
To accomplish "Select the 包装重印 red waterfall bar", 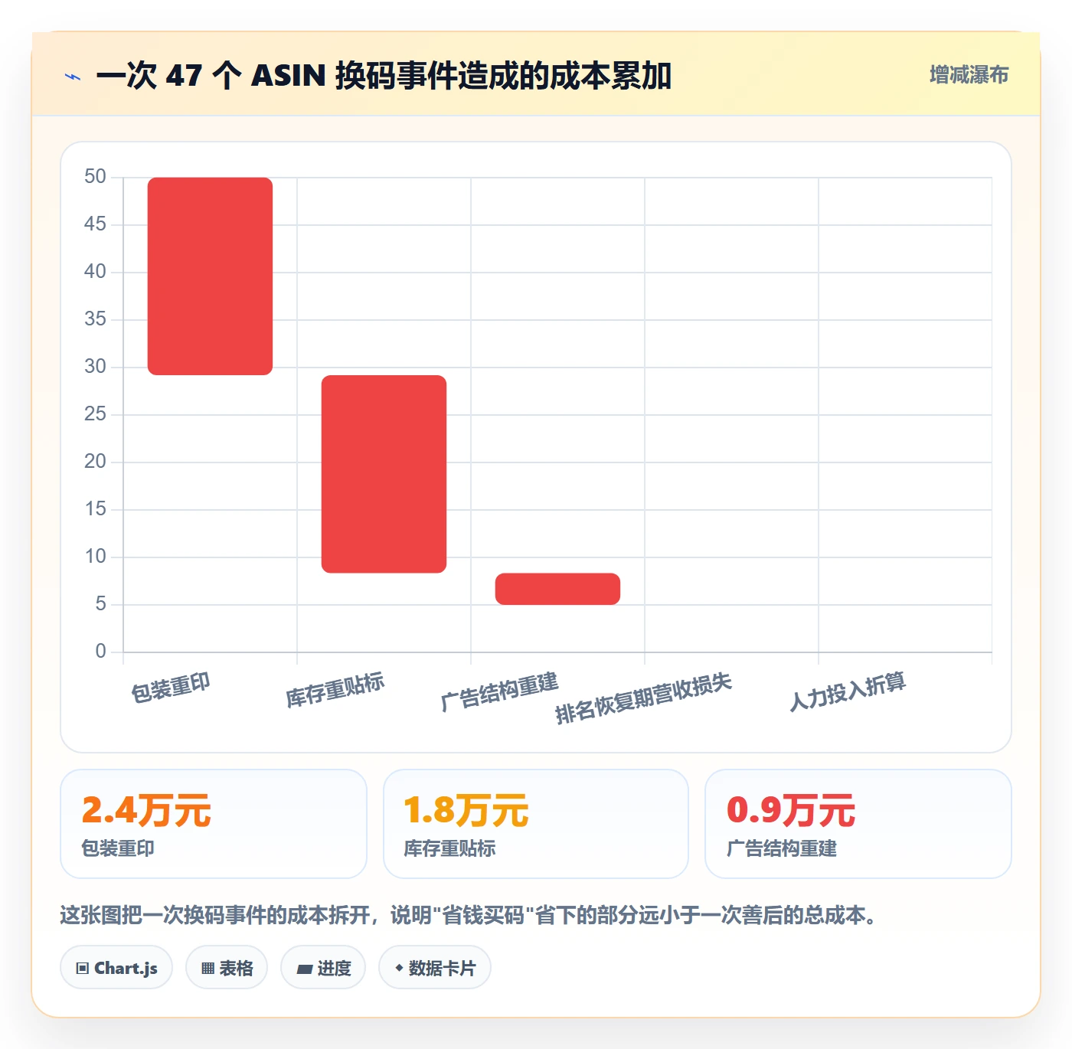I will 210,276.
